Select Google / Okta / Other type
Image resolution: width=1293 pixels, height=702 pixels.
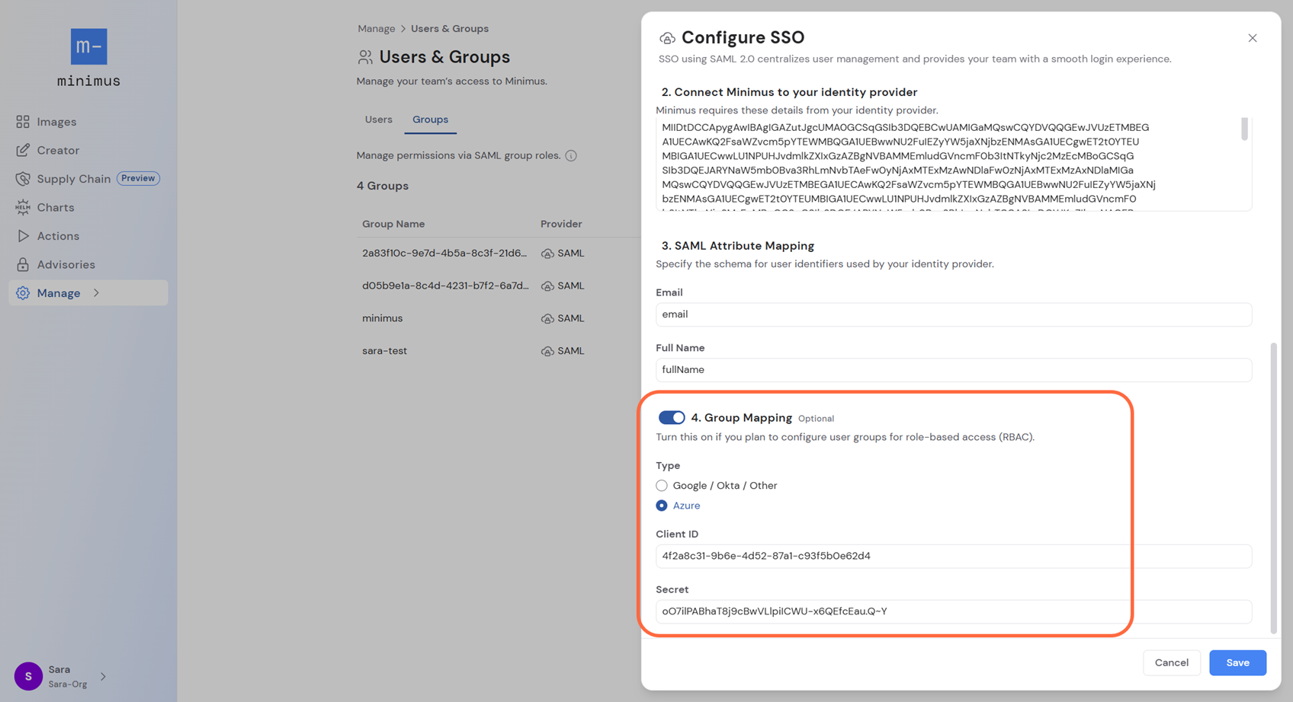pos(662,485)
